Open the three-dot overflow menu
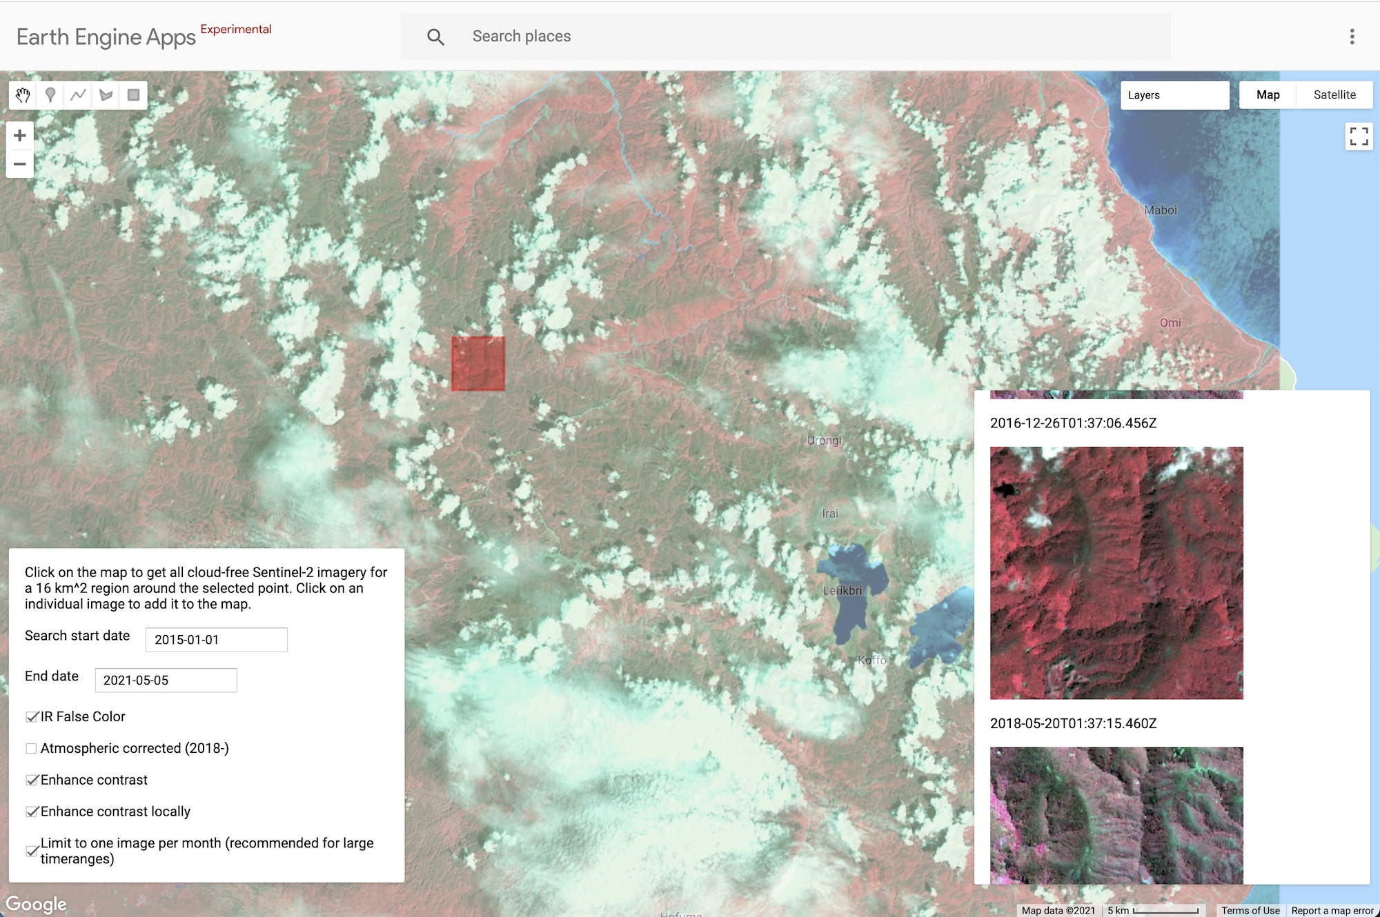Screen dimensions: 1380x917 coord(1352,37)
